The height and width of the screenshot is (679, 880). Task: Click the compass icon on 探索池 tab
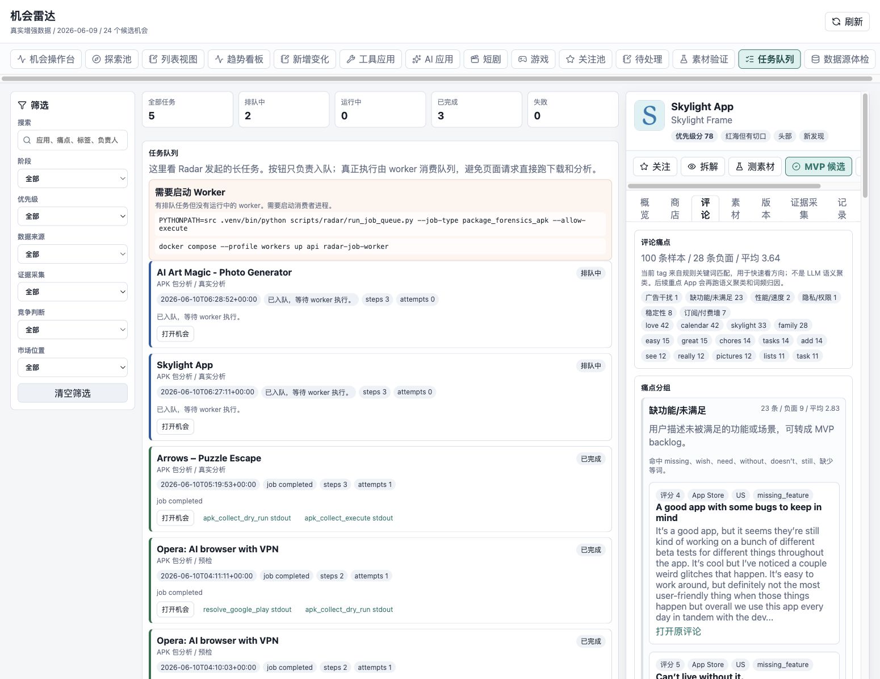pos(97,59)
